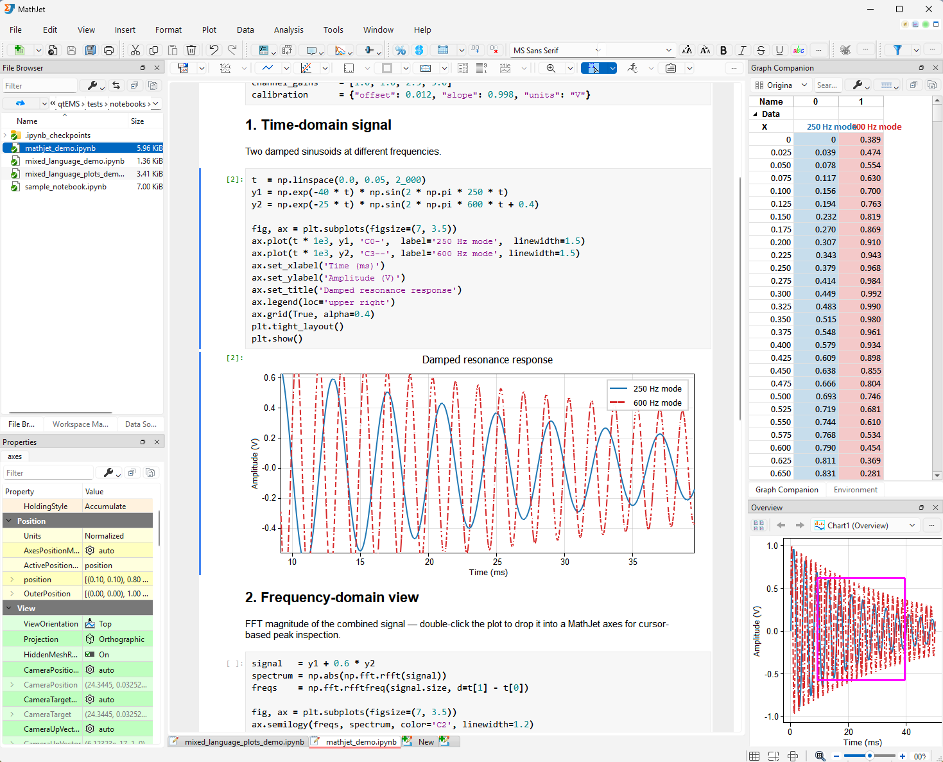
Task: Select sample_notebook.ipynb in File Browser
Action: [83, 187]
